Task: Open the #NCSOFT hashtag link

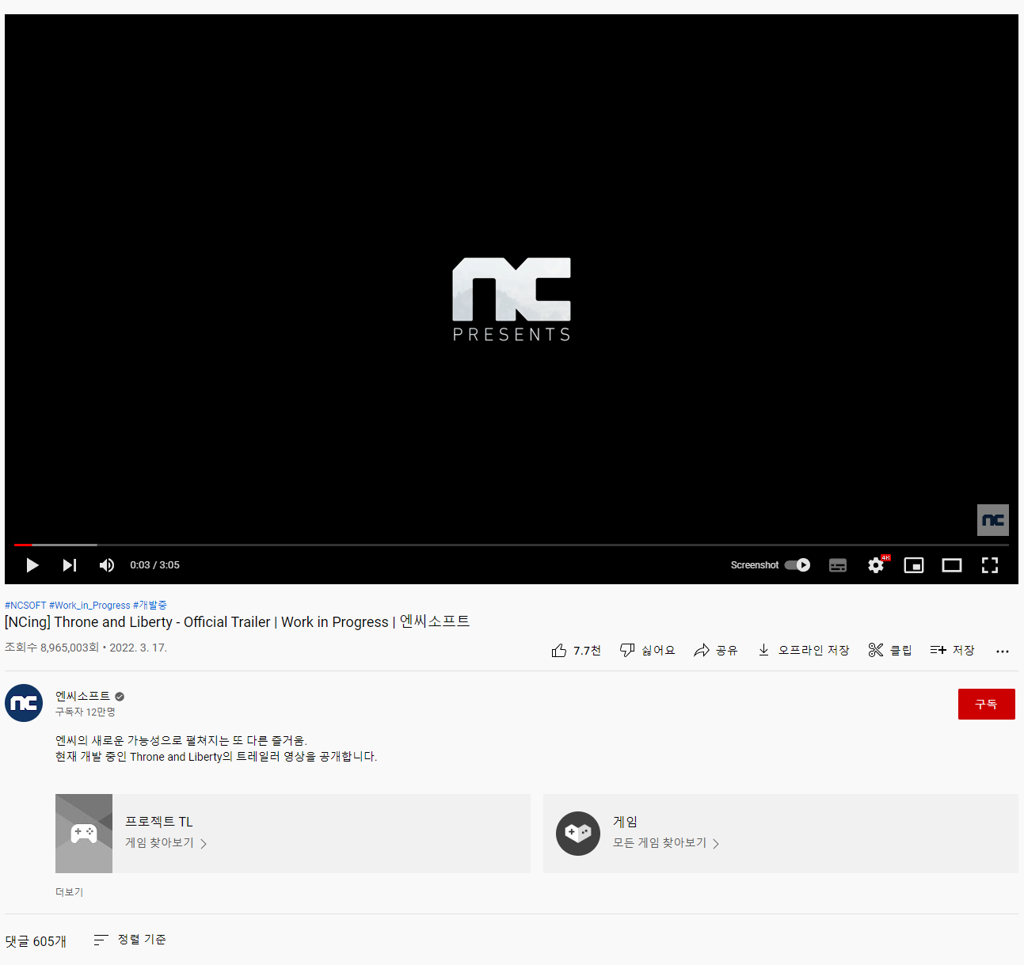Action: point(25,606)
